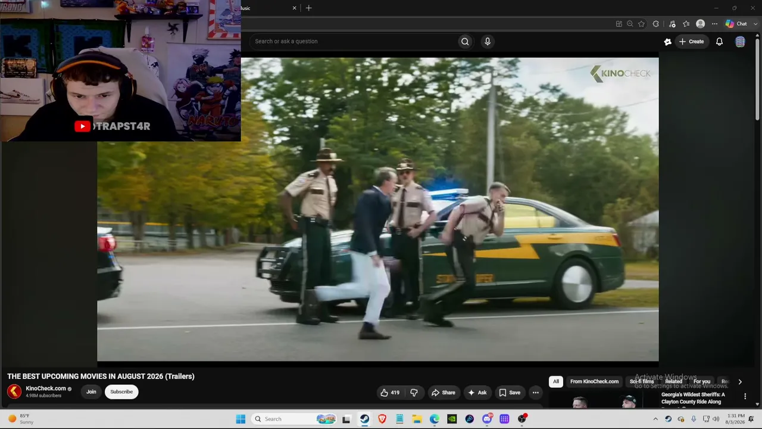Dislike the video with thumbs down

click(x=414, y=393)
